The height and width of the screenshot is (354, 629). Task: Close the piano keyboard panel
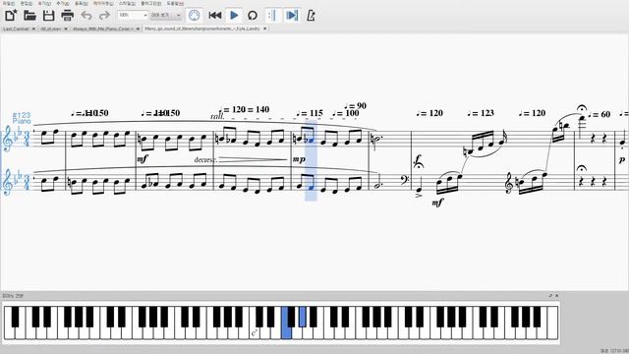pos(557,296)
